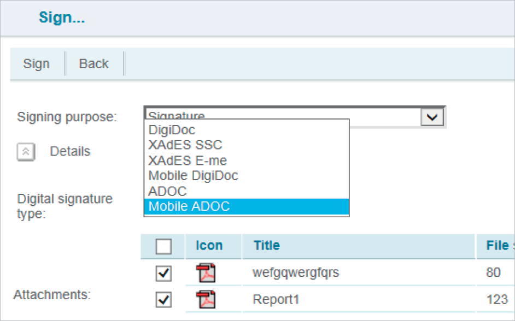Click the Sign toolbar button
This screenshot has width=515, height=321.
click(37, 64)
